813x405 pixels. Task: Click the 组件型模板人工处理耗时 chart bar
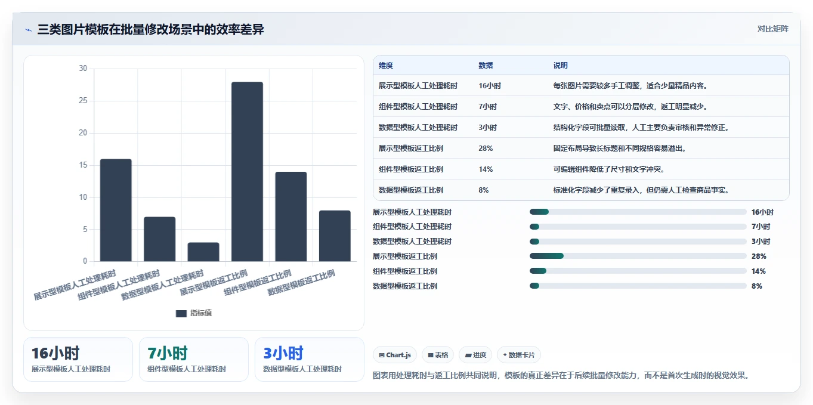[160, 239]
